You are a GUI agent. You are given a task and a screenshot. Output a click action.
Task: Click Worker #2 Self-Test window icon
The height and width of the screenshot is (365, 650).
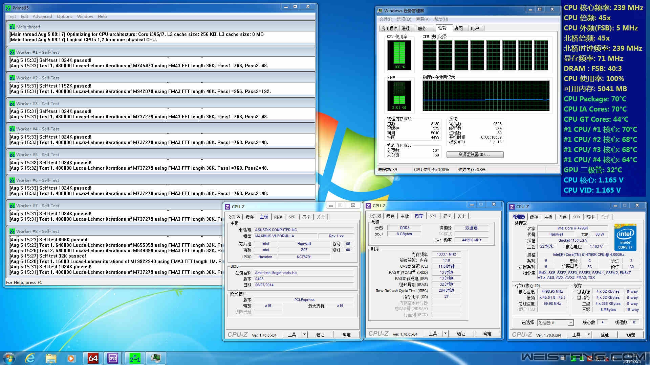[x=12, y=78]
